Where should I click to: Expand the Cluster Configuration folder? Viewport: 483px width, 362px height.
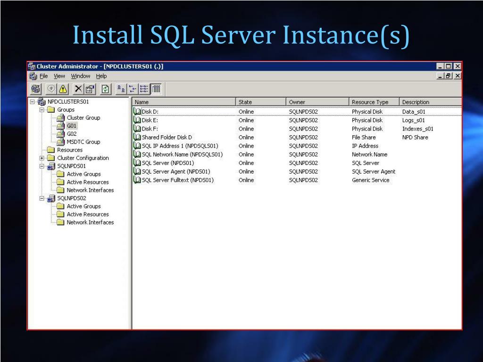click(42, 158)
